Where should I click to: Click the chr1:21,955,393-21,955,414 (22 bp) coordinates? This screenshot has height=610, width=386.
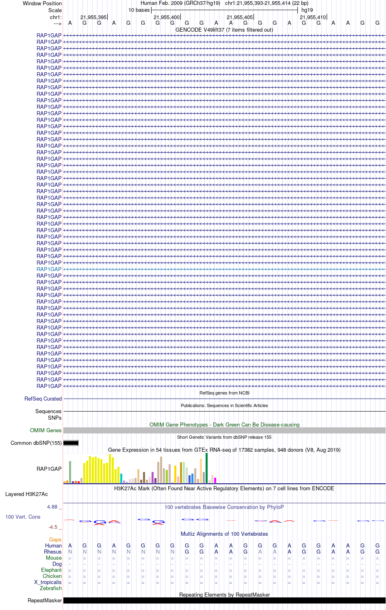tap(267, 3)
